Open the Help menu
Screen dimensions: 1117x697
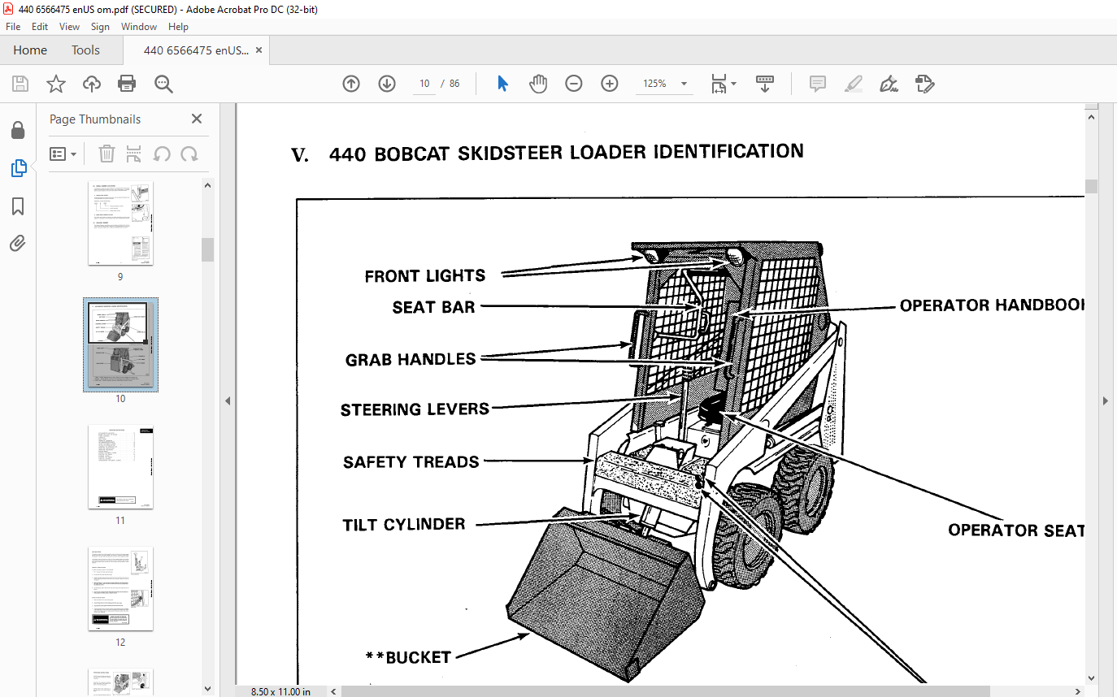178,27
